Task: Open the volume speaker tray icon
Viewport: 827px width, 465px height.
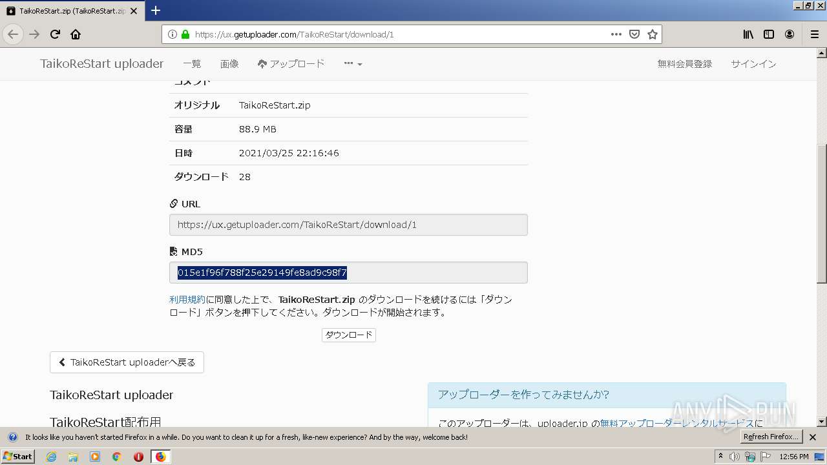Action: pyautogui.click(x=735, y=457)
